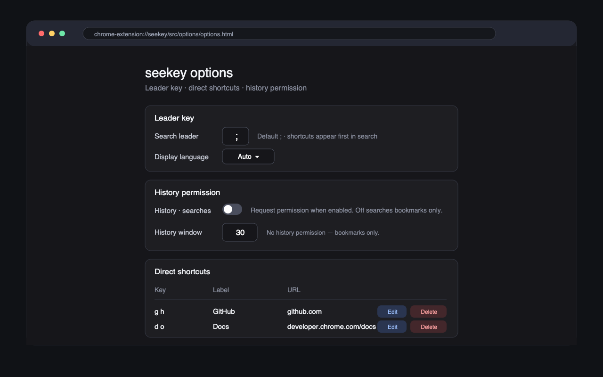Click the 'Display language' field label
Screen dimensions: 603x377
[181, 157]
